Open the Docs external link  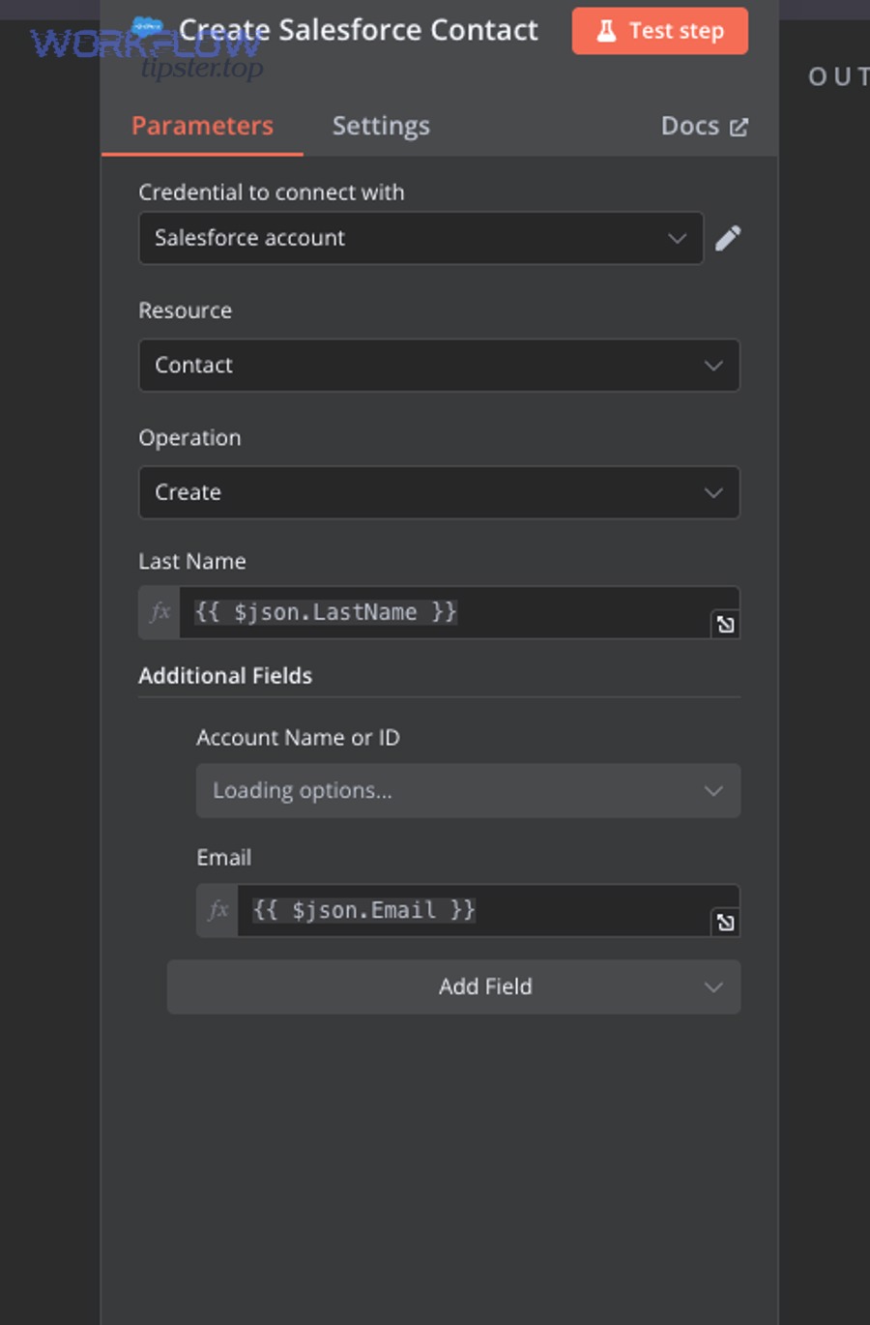pyautogui.click(x=704, y=126)
